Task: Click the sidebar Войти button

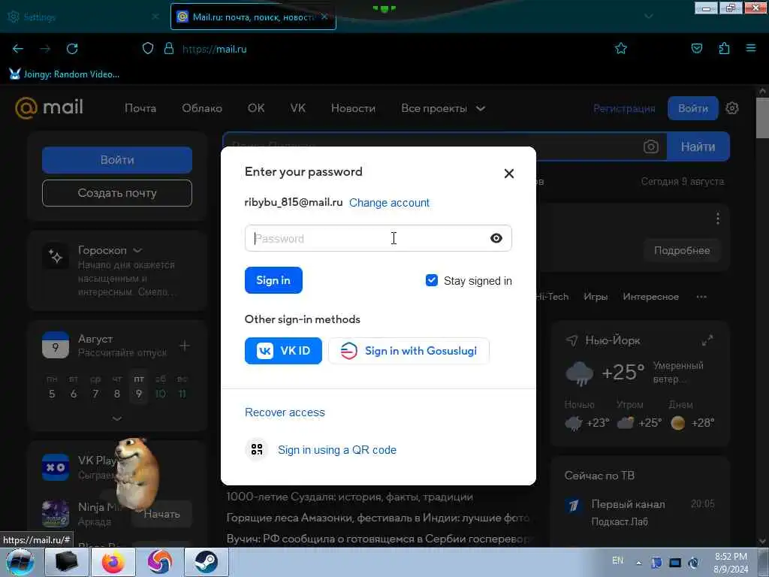Action: 116,160
